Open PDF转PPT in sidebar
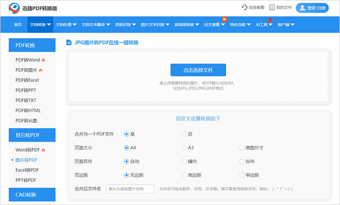The width and height of the screenshot is (340, 205). pyautogui.click(x=26, y=90)
